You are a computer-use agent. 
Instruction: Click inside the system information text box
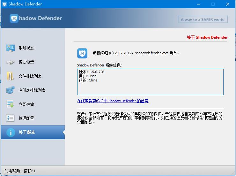150,82
